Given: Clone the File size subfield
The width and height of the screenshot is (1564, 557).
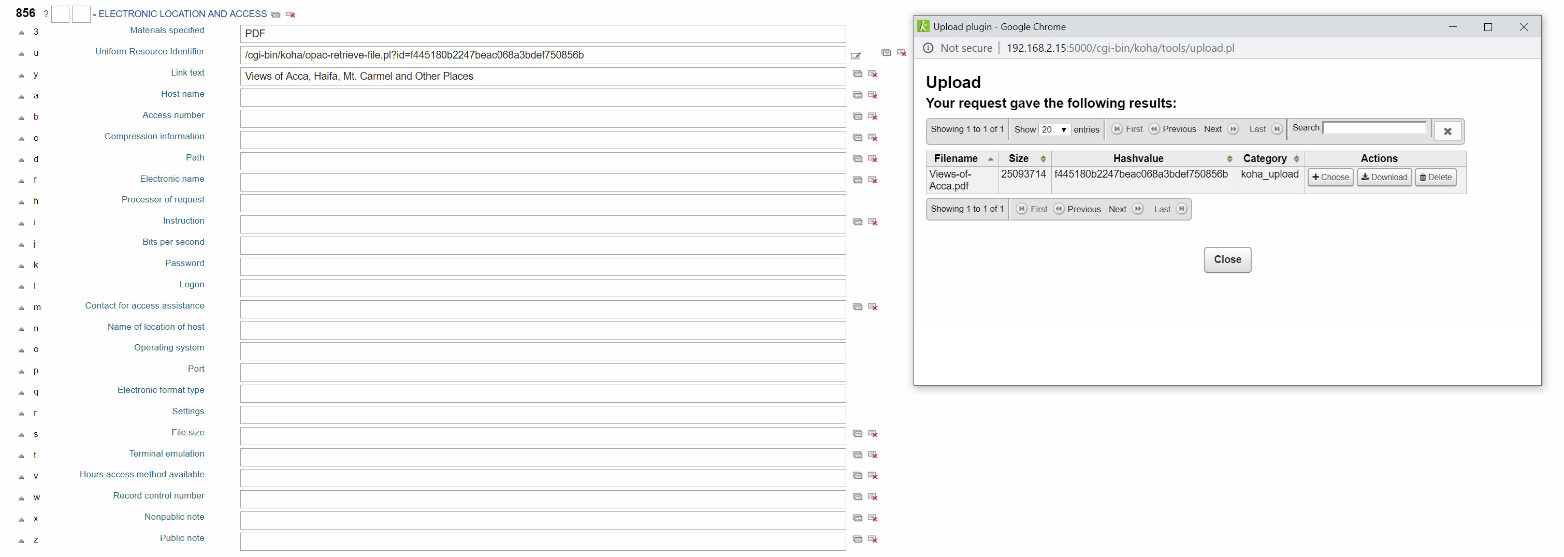Looking at the screenshot, I should 857,434.
